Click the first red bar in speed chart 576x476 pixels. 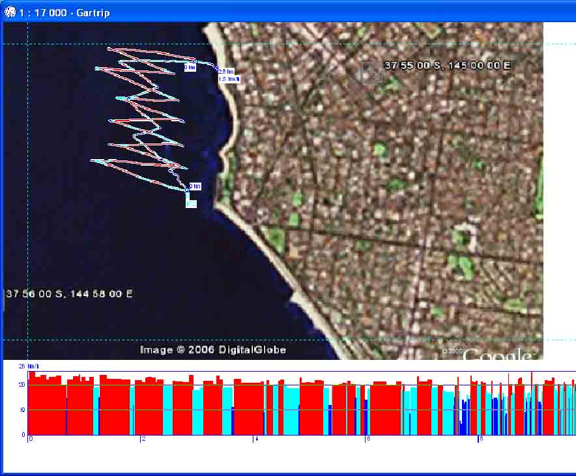pos(46,404)
